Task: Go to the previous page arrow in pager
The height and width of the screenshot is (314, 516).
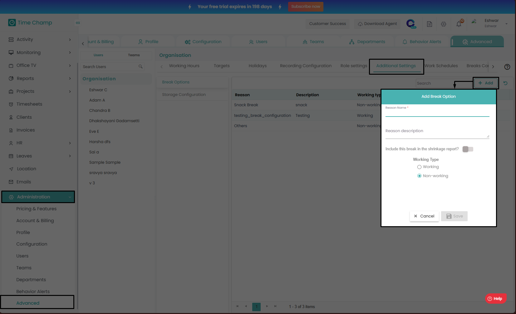Action: point(246,306)
